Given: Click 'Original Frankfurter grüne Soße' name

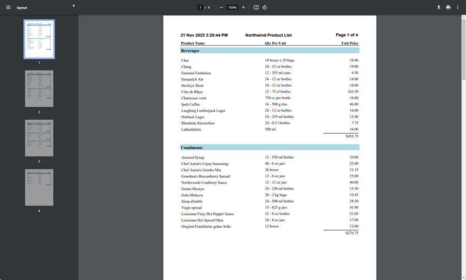Looking at the screenshot, I should point(206,227).
